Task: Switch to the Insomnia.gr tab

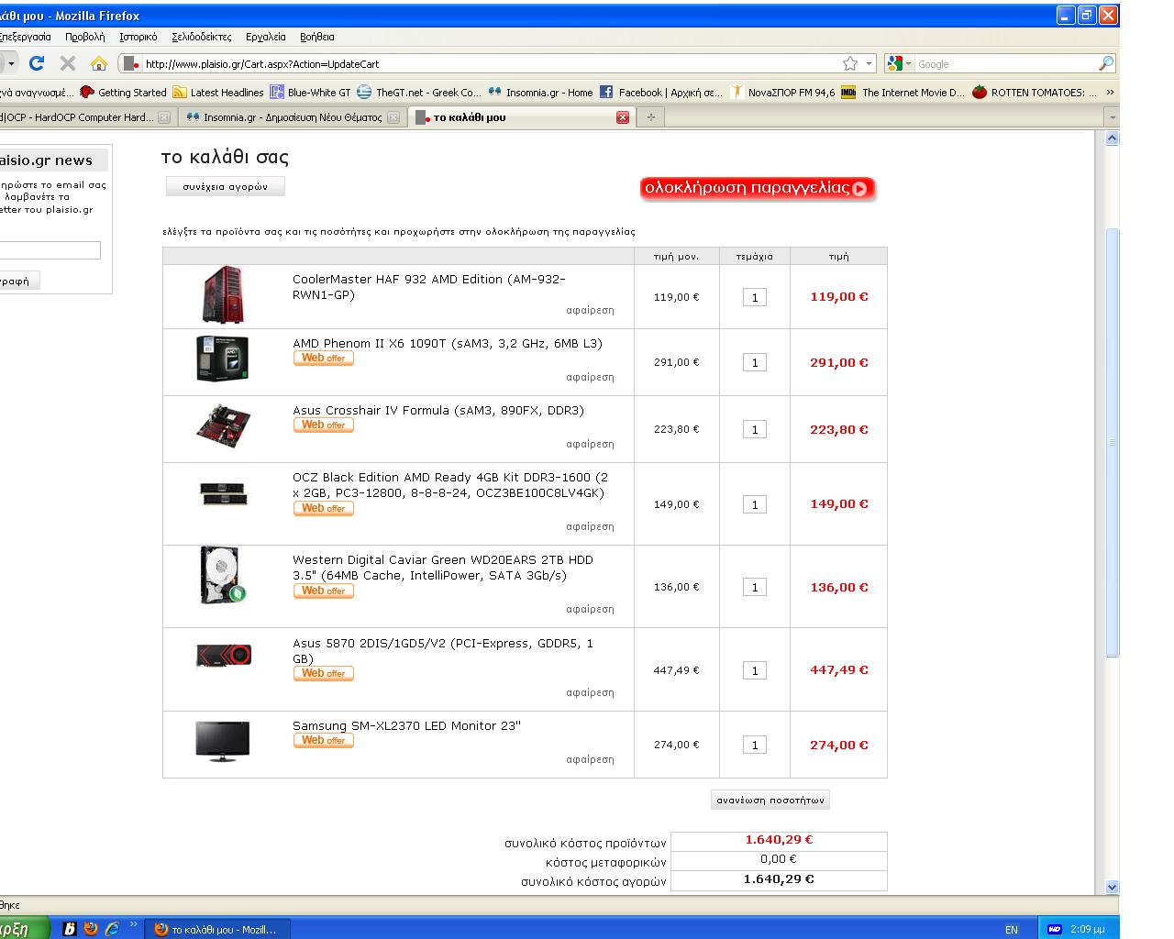Action: (293, 117)
